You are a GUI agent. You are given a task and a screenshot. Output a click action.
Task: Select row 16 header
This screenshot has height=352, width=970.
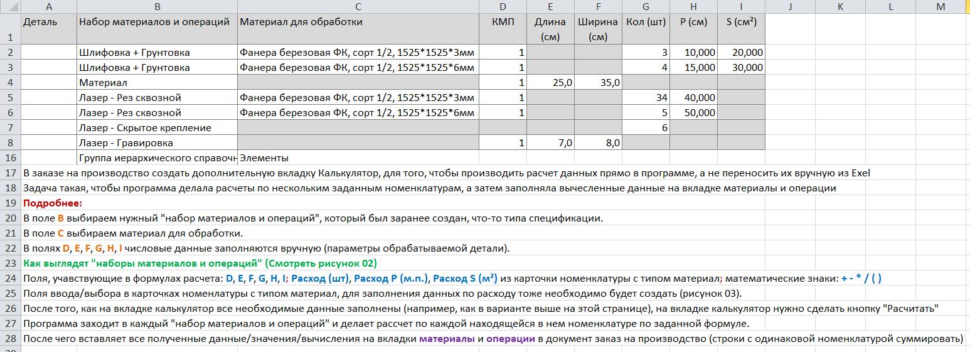pos(10,158)
